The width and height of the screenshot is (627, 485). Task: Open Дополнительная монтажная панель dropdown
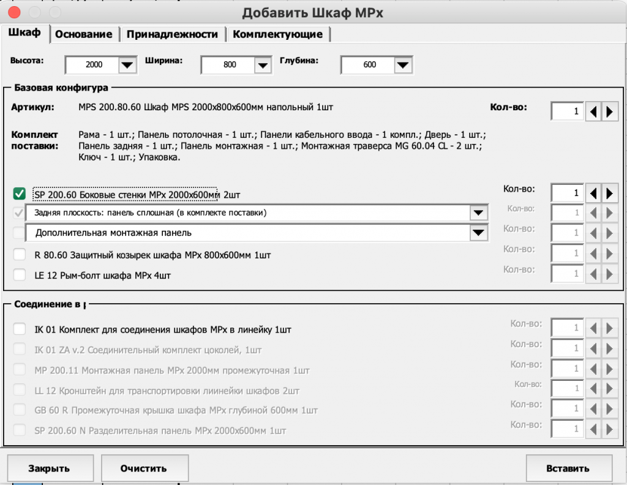[478, 233]
